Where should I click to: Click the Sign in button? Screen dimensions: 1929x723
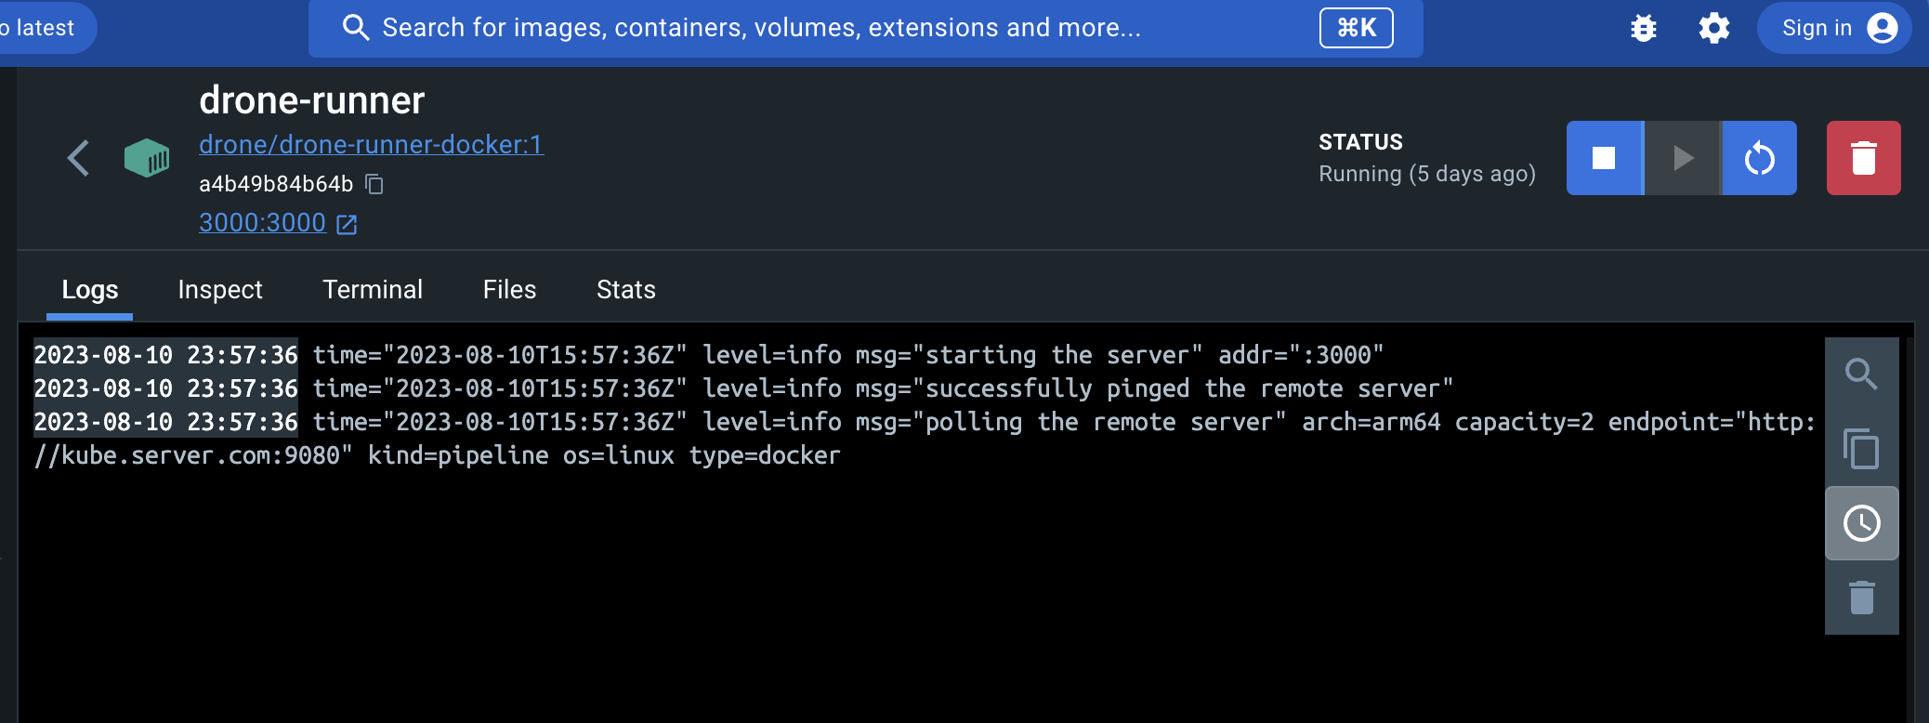[1834, 29]
